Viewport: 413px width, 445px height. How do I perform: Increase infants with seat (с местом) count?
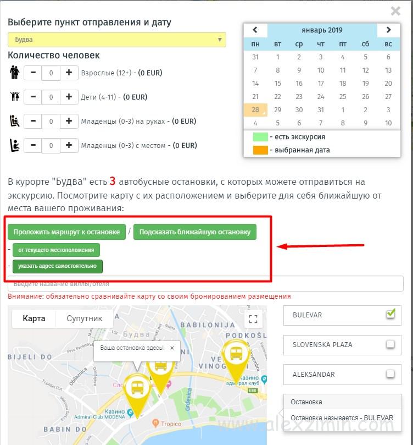[69, 145]
